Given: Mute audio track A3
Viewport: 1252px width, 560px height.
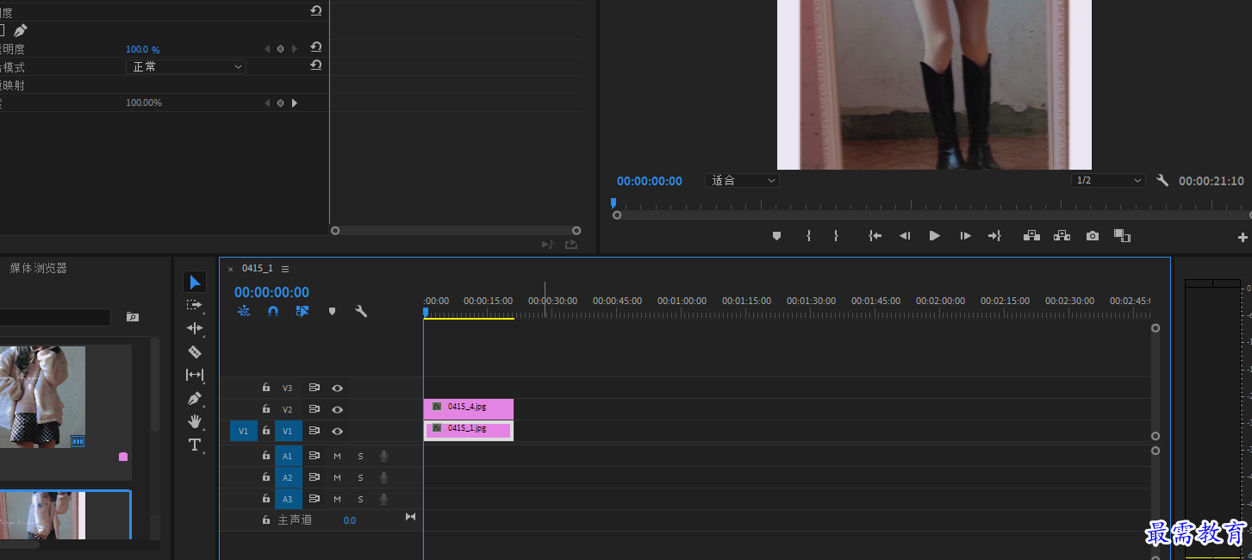Looking at the screenshot, I should click(337, 499).
